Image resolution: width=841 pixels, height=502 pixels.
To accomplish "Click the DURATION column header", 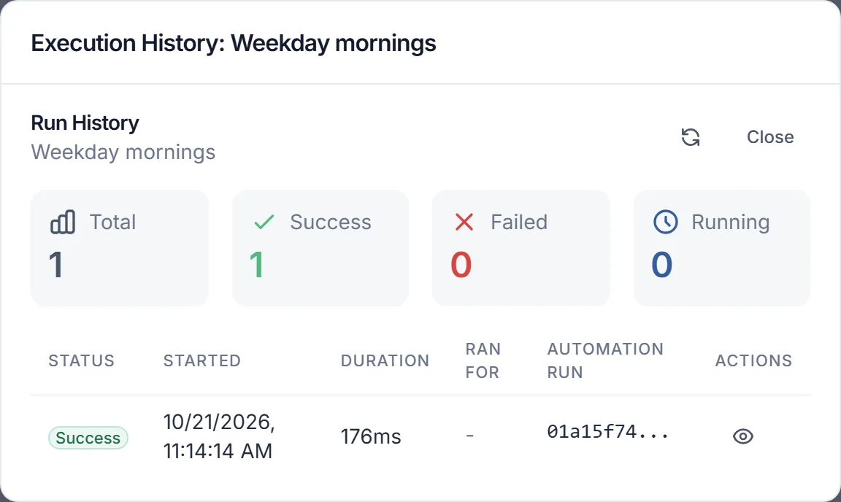I will coord(385,360).
